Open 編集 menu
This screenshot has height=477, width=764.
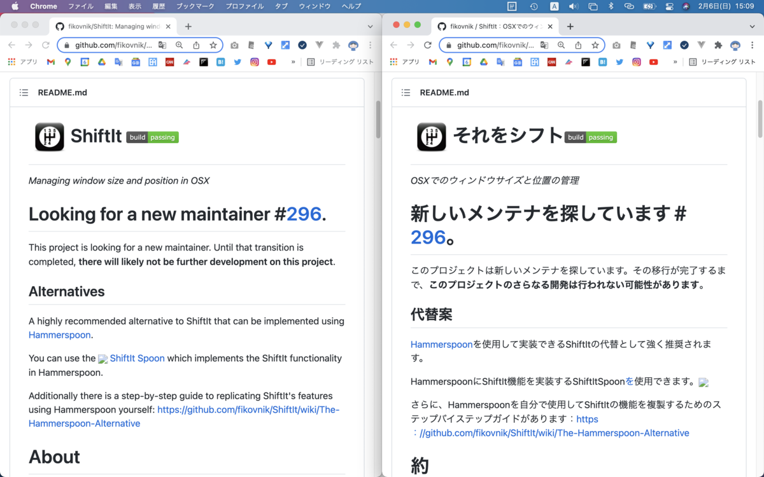[111, 6]
